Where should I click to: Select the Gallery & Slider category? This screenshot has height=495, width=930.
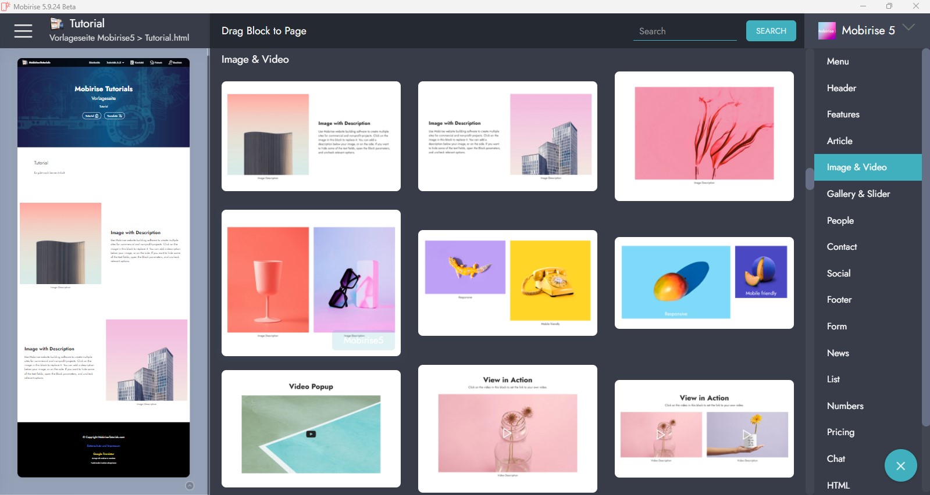tap(858, 194)
